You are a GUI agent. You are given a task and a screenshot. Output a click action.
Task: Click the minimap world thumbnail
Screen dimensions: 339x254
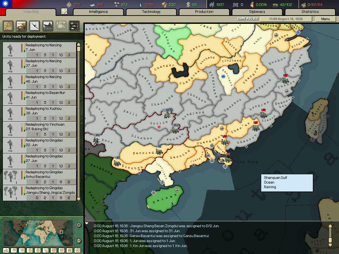coord(38,233)
